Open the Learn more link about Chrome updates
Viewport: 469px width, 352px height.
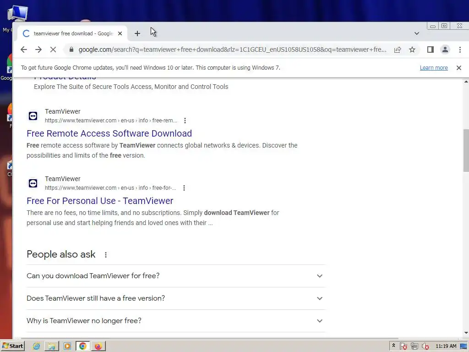434,68
